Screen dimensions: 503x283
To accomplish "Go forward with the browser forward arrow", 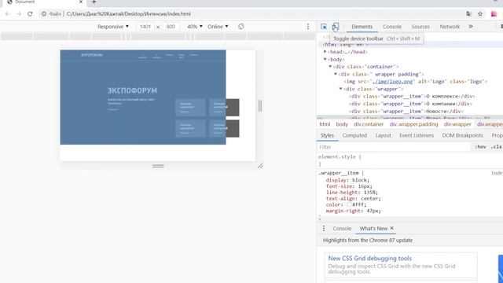I will coord(19,14).
